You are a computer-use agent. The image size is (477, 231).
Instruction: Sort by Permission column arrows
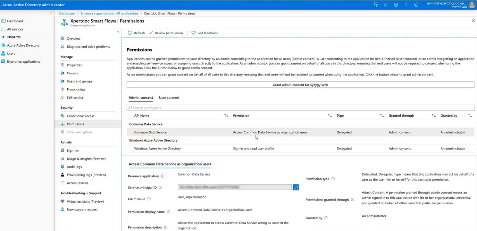330,116
